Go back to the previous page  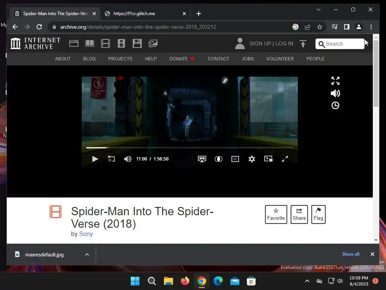coord(15,27)
